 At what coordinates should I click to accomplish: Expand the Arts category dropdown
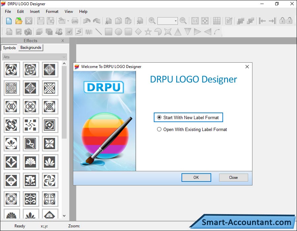coord(34,57)
